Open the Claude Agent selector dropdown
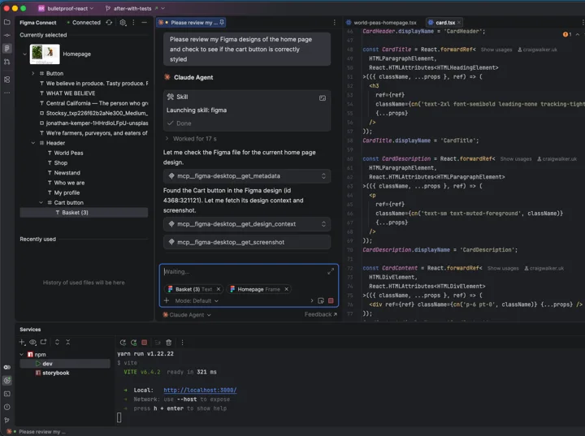 (187, 315)
